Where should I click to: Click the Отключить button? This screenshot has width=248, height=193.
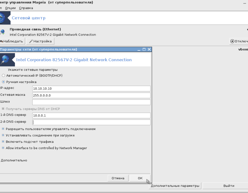(239, 41)
